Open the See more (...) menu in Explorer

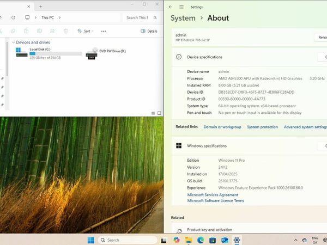(104, 31)
